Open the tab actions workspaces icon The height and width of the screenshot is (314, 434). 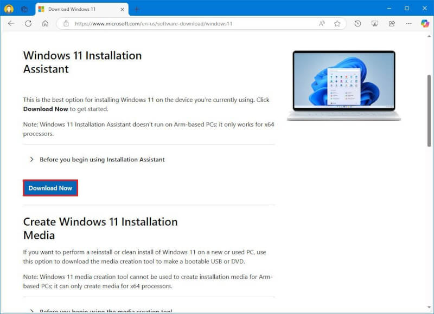(24, 9)
